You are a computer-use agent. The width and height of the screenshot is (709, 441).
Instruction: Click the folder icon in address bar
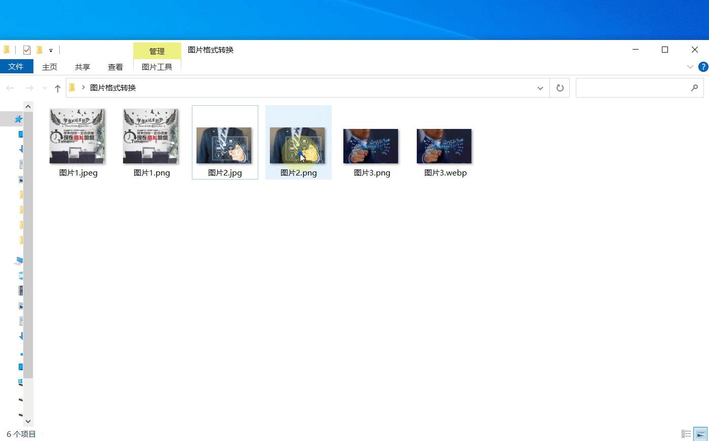point(72,88)
